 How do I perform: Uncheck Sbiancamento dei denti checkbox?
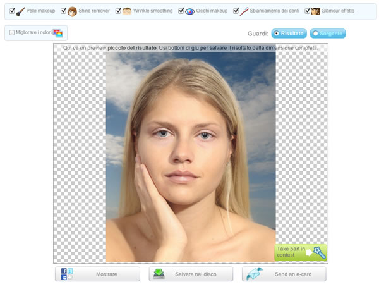pos(236,11)
